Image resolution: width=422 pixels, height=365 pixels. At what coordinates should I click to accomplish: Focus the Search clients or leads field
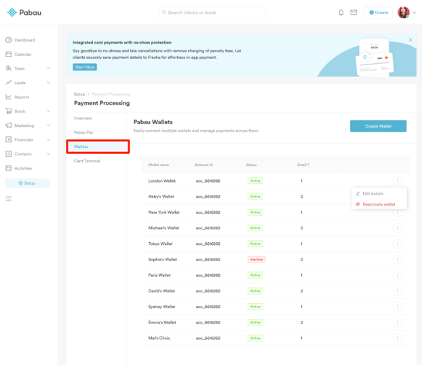tap(212, 12)
